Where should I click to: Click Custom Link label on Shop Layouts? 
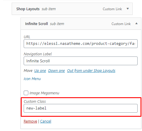pyautogui.click(x=112, y=9)
